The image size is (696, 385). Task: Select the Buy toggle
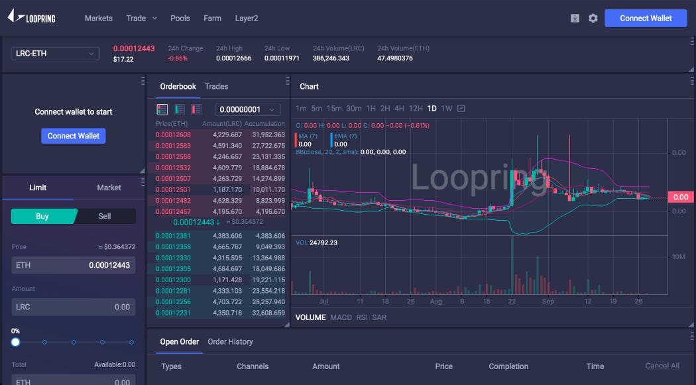pos(44,216)
